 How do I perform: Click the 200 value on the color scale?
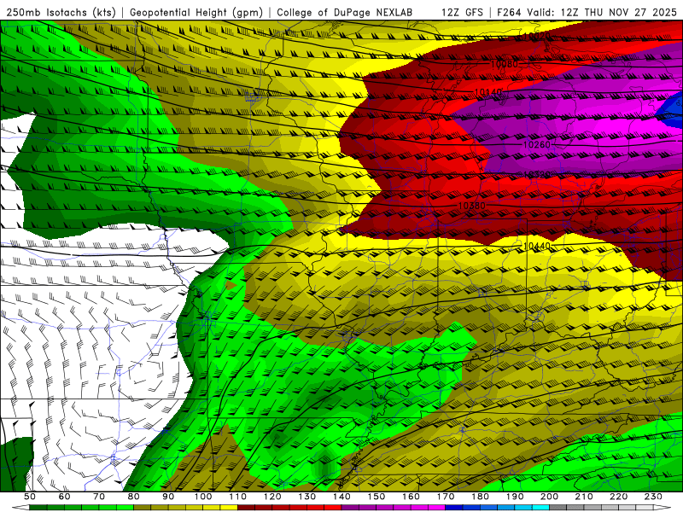pos(549,497)
